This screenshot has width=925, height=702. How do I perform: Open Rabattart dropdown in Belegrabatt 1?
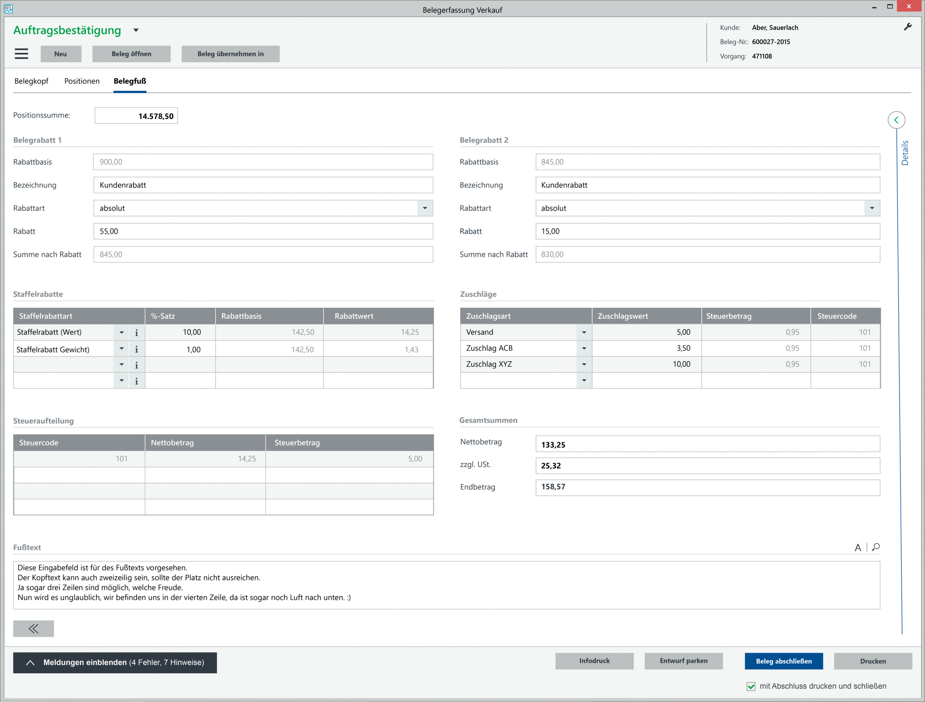[425, 208]
